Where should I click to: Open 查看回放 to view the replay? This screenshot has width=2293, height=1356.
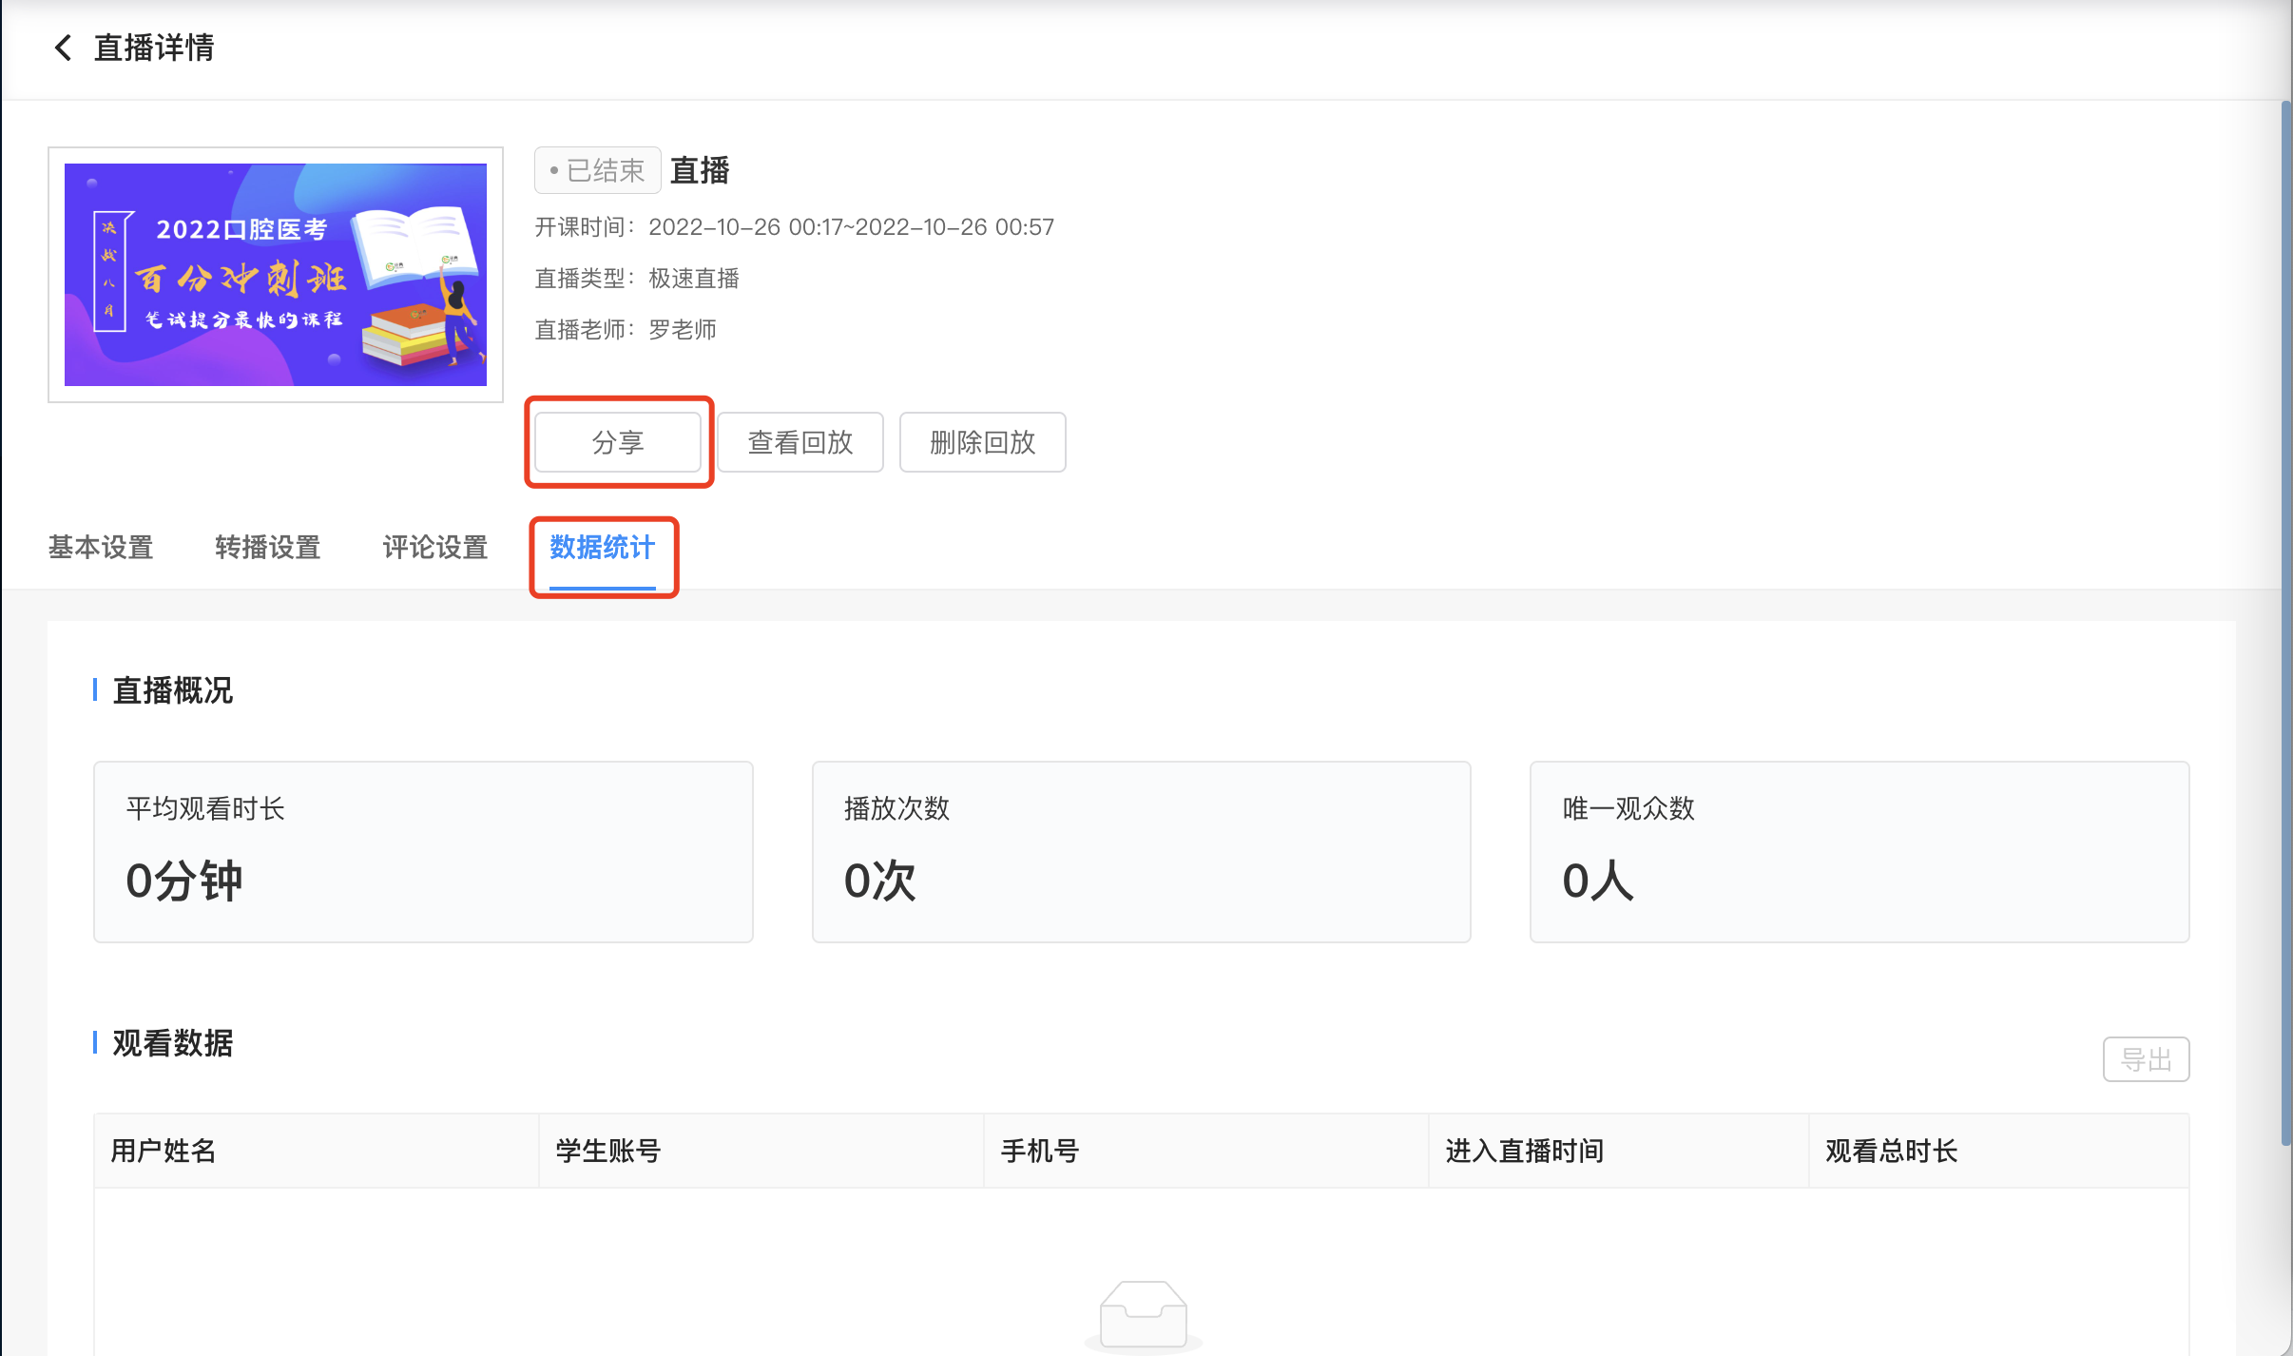[x=800, y=442]
